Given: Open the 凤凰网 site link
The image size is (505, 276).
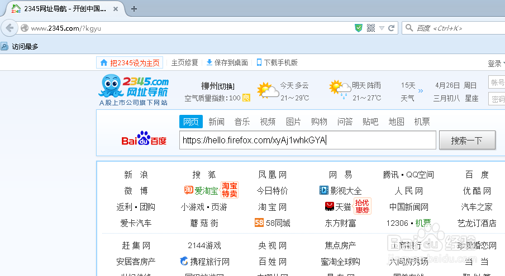Looking at the screenshot, I should click(x=273, y=175).
